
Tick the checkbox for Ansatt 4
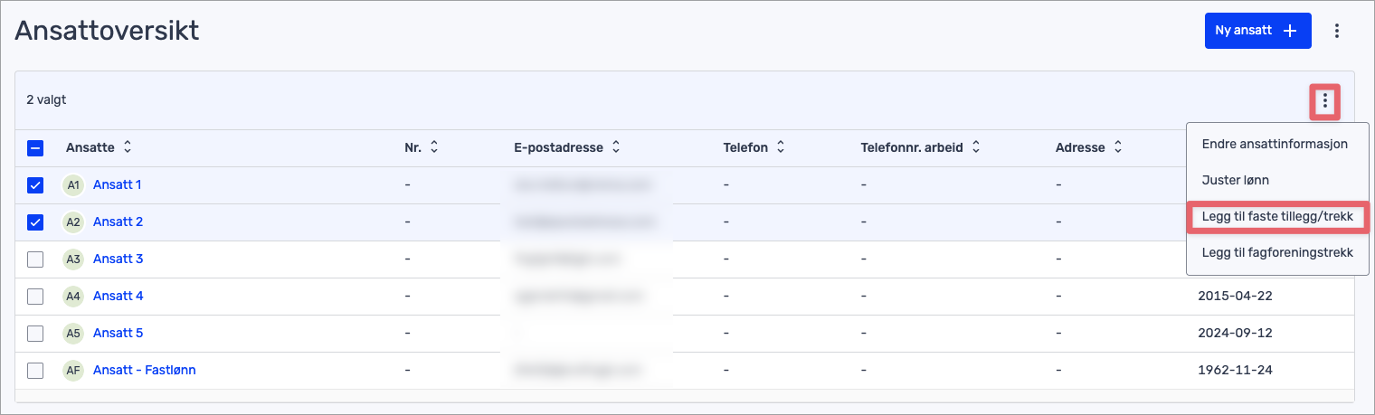tap(35, 296)
